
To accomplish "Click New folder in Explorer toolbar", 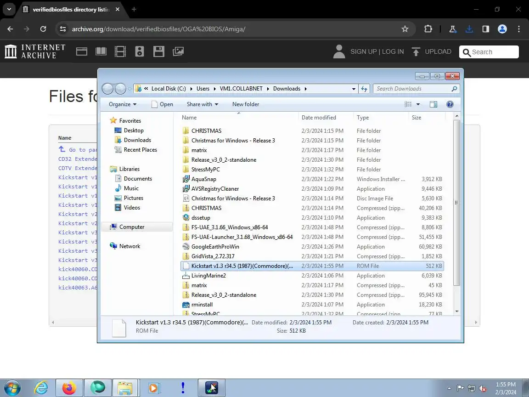I will (x=246, y=104).
